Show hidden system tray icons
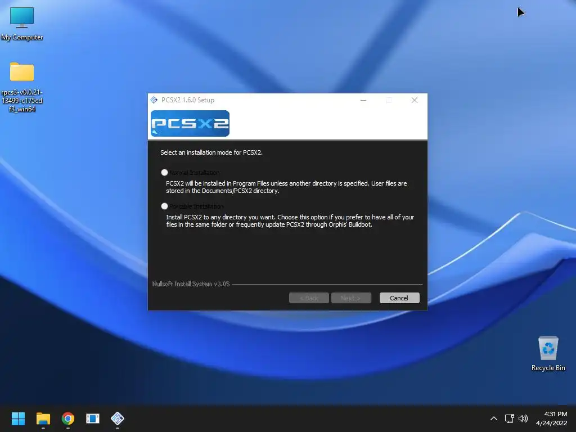 coord(494,418)
